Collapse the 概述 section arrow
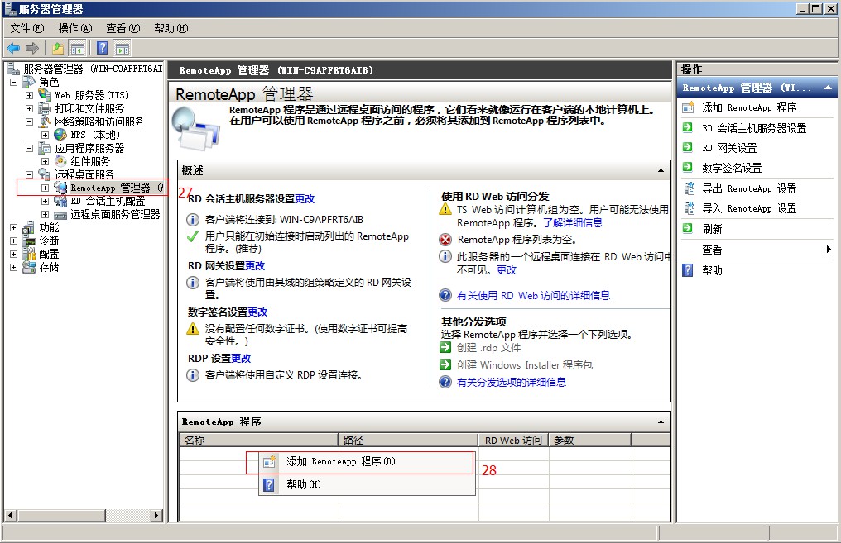 pyautogui.click(x=661, y=170)
